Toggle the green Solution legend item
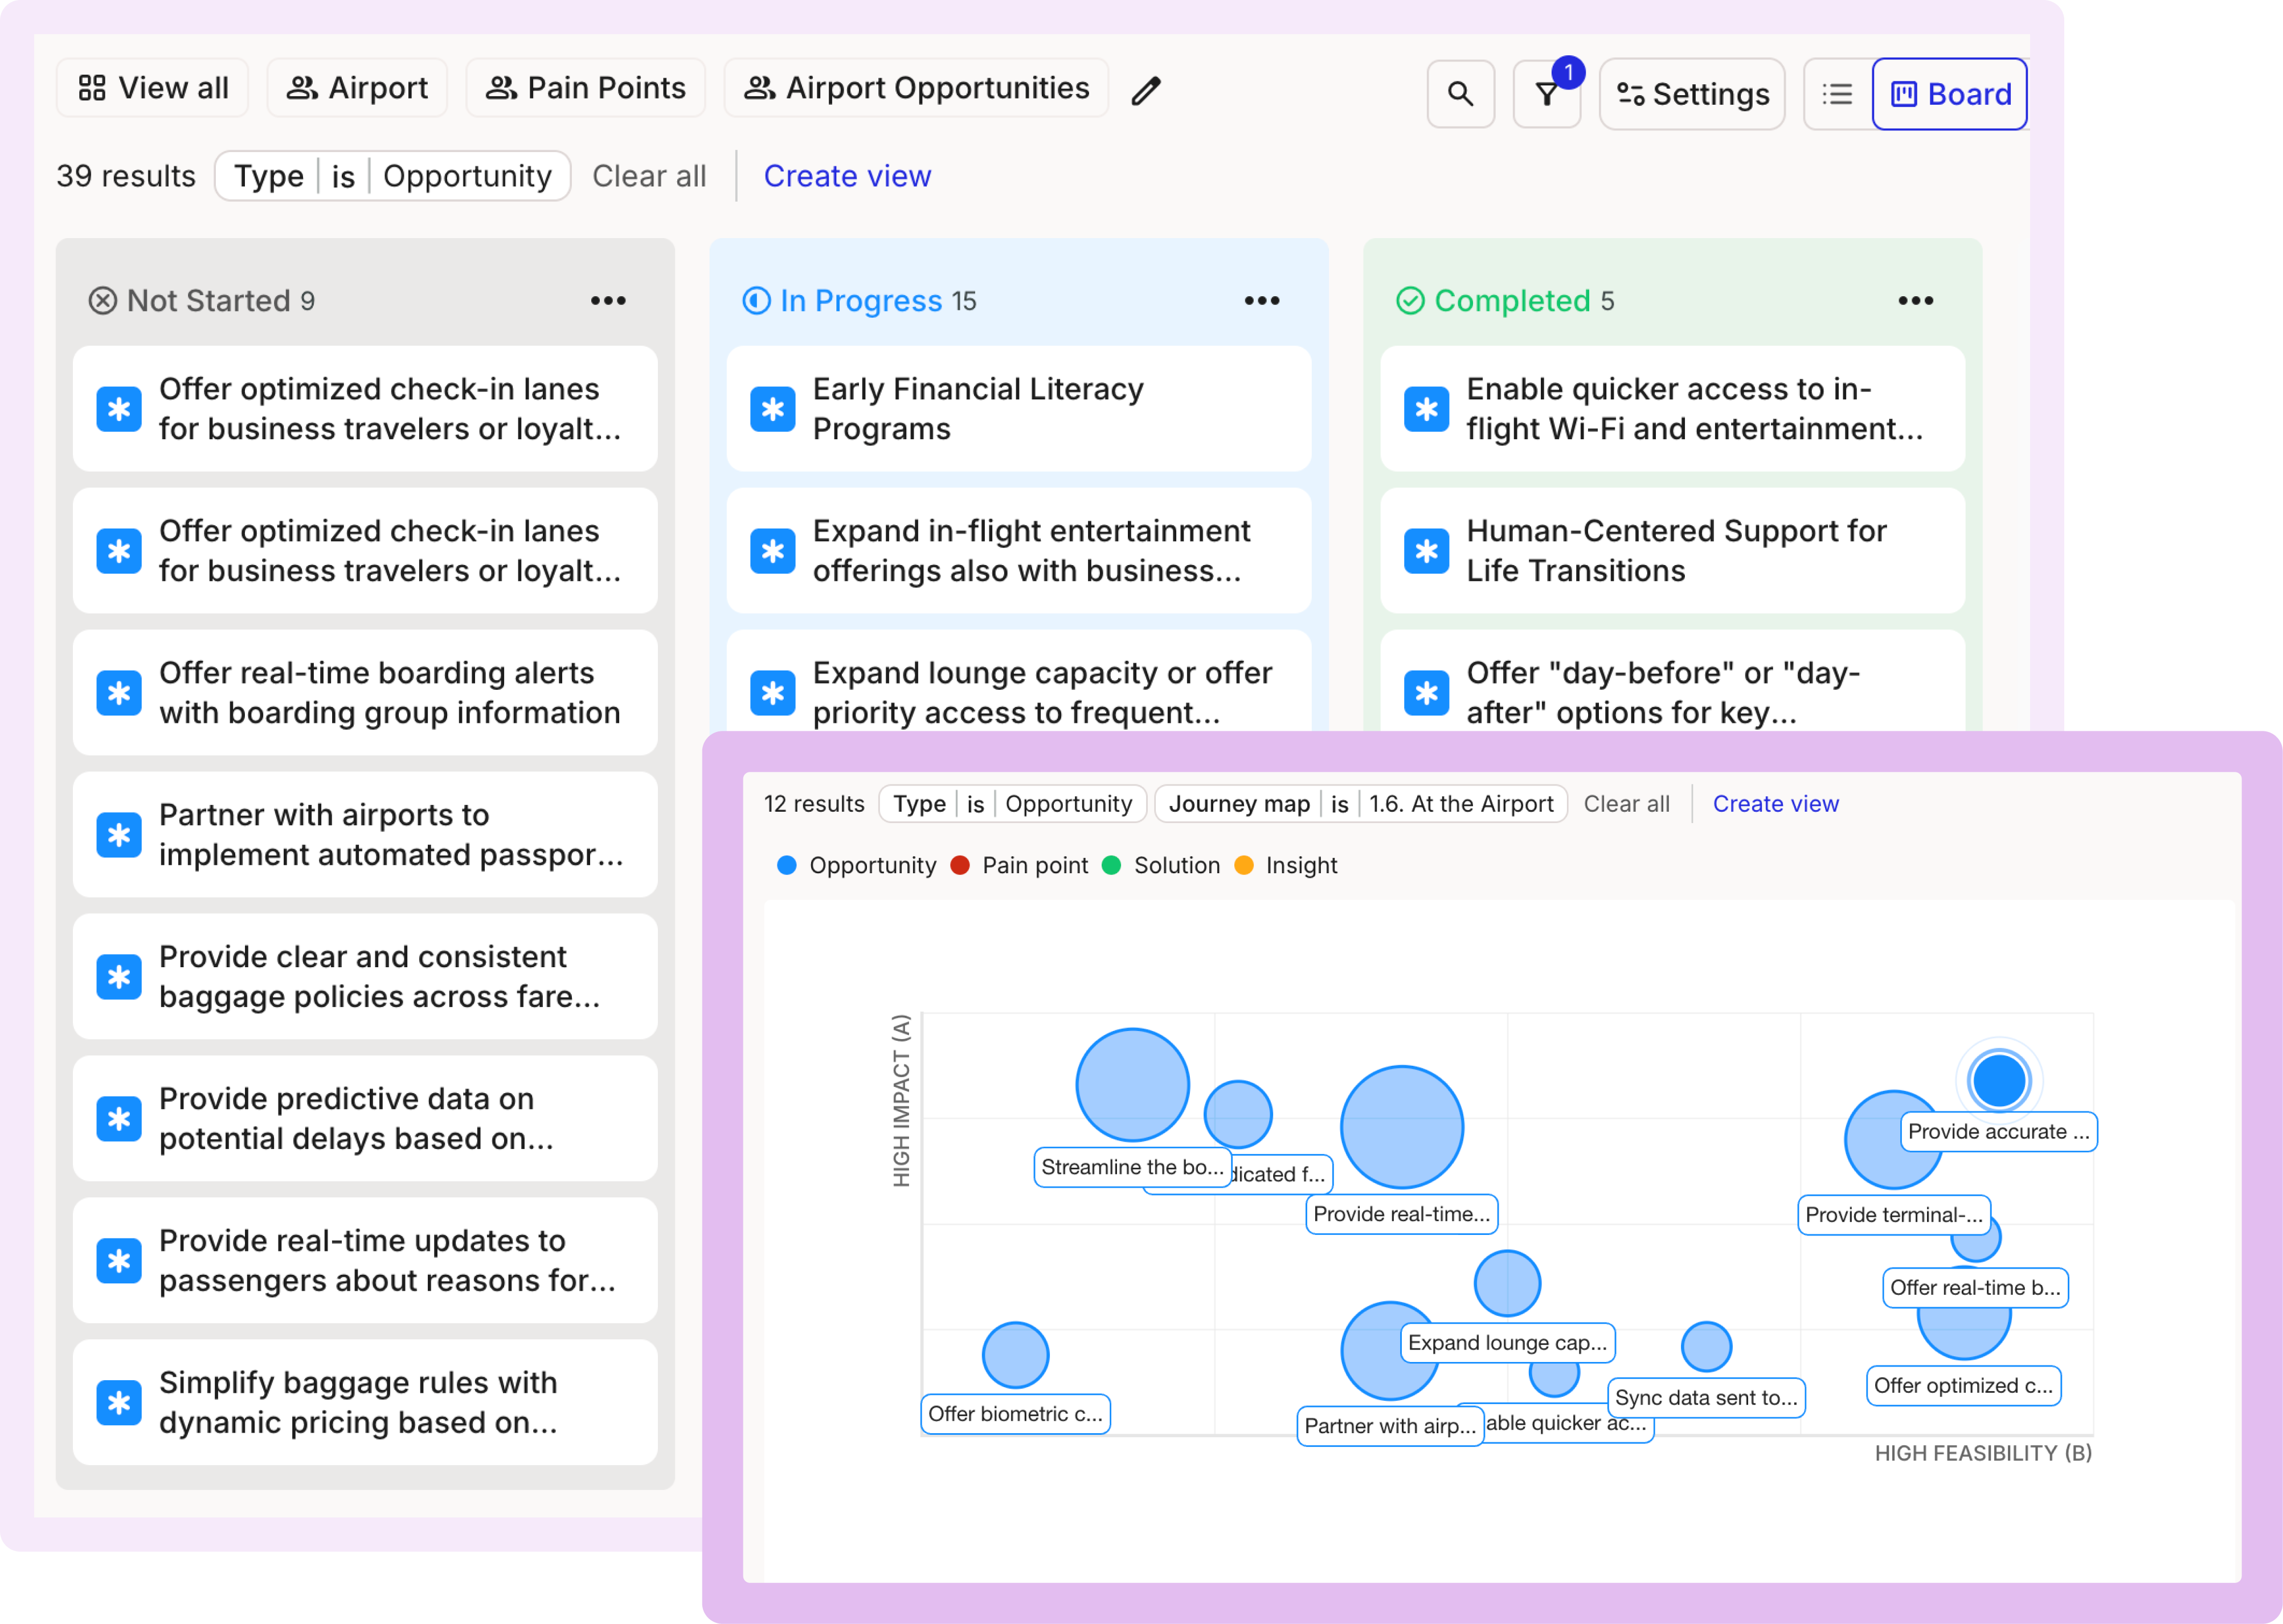 point(1161,866)
